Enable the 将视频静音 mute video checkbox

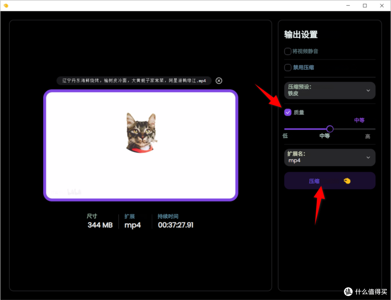[x=287, y=51]
